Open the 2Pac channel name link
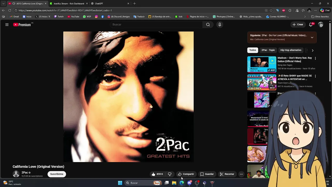The image size is (332, 187). click(25, 172)
